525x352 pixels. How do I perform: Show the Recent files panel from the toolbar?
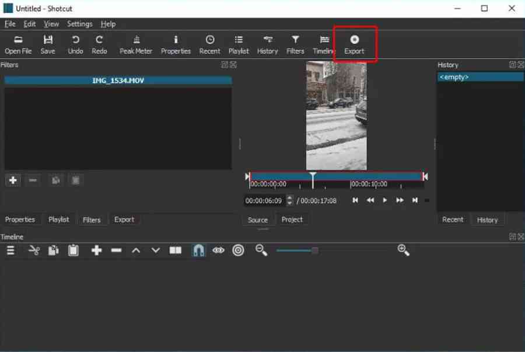[209, 44]
